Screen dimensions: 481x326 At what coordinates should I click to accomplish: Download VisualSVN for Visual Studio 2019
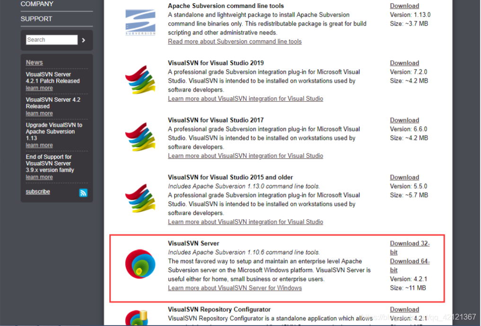pos(404,63)
